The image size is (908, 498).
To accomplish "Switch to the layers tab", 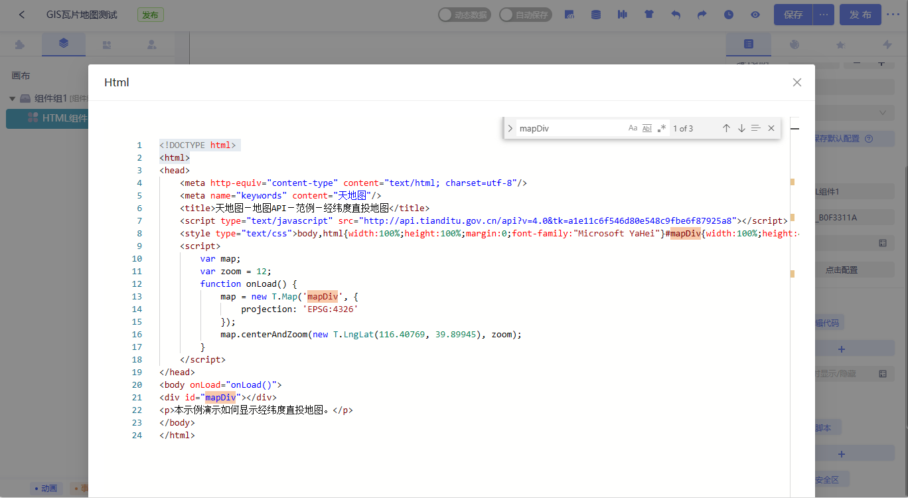I will click(64, 44).
